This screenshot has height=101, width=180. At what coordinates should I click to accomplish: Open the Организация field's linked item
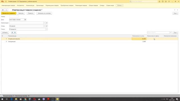(47, 23)
